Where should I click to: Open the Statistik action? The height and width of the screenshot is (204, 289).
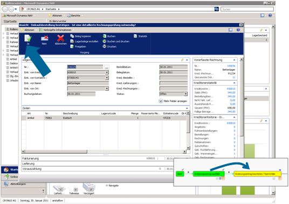click(140, 36)
